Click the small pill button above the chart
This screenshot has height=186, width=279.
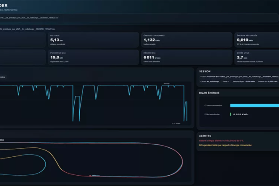coord(3,77)
